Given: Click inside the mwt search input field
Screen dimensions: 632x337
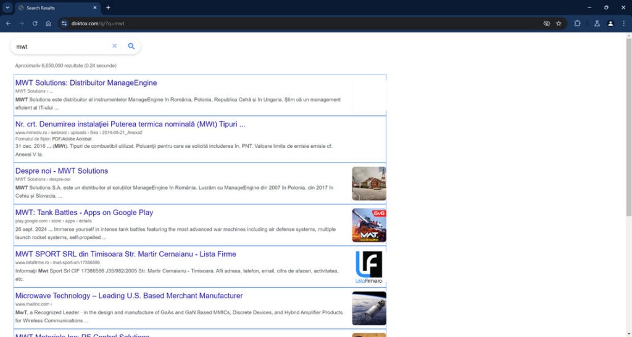Looking at the screenshot, I should [62, 46].
